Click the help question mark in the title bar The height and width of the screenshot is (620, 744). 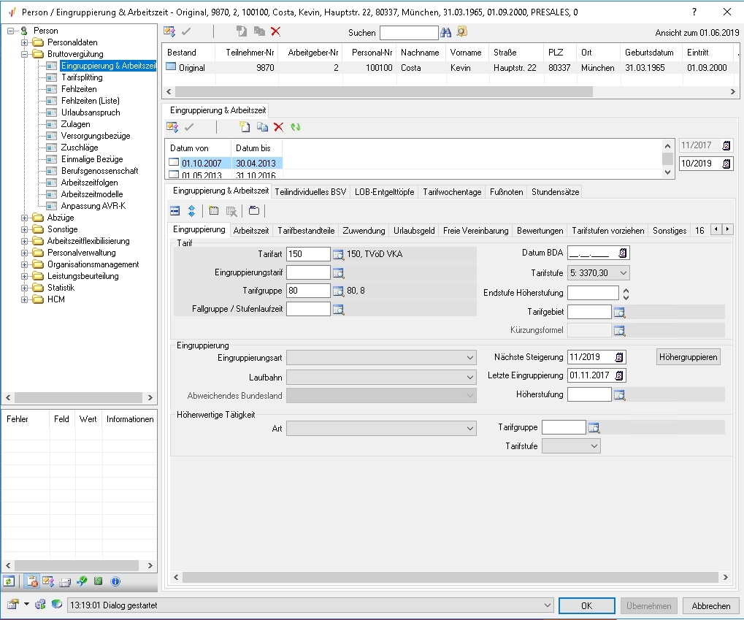(x=694, y=12)
